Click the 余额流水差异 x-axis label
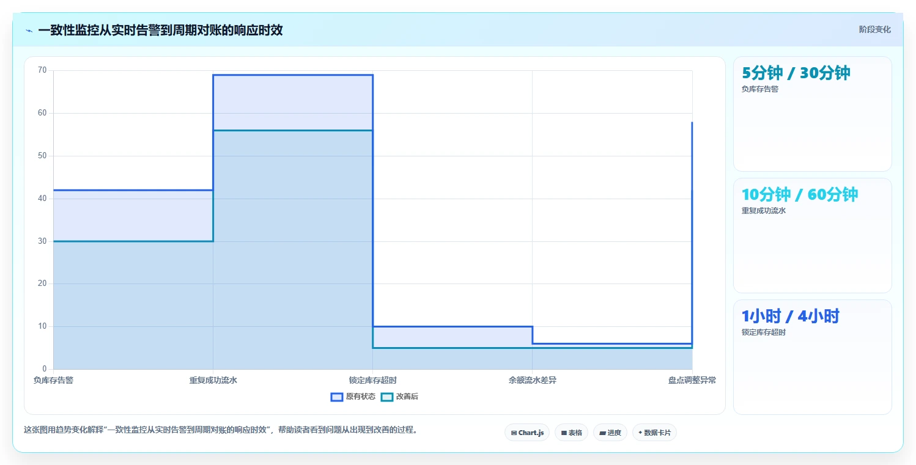The width and height of the screenshot is (916, 465). tap(532, 380)
